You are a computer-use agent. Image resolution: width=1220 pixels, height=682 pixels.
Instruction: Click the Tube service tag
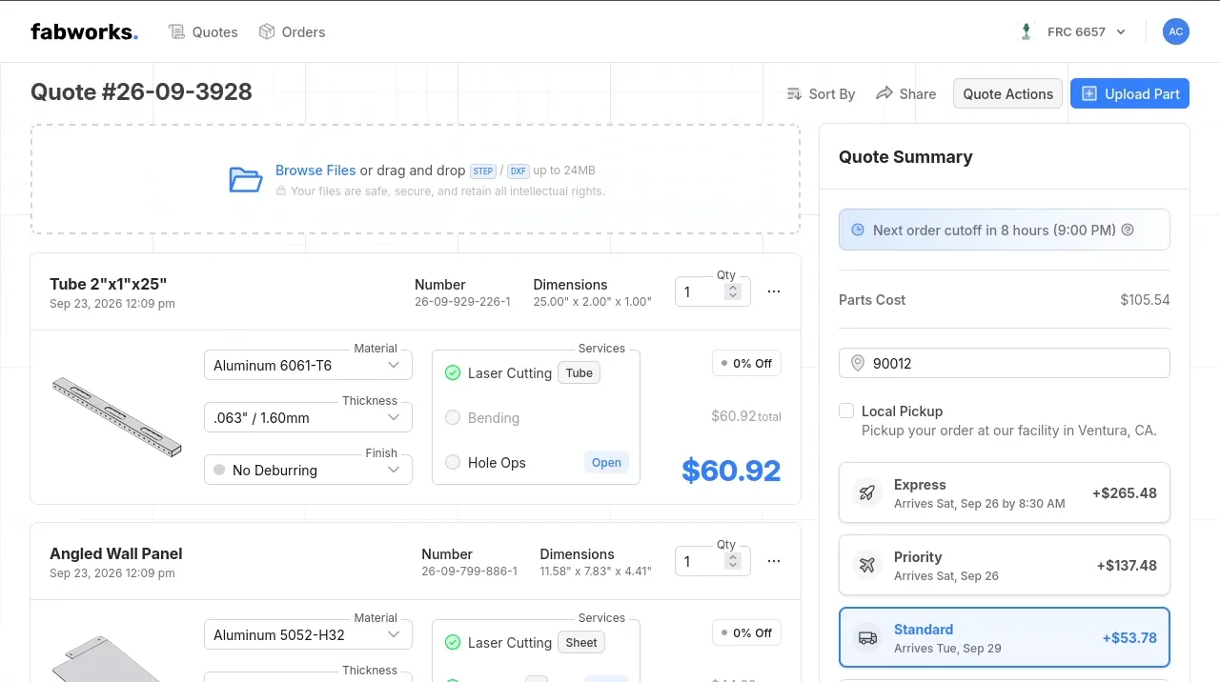[x=579, y=373]
